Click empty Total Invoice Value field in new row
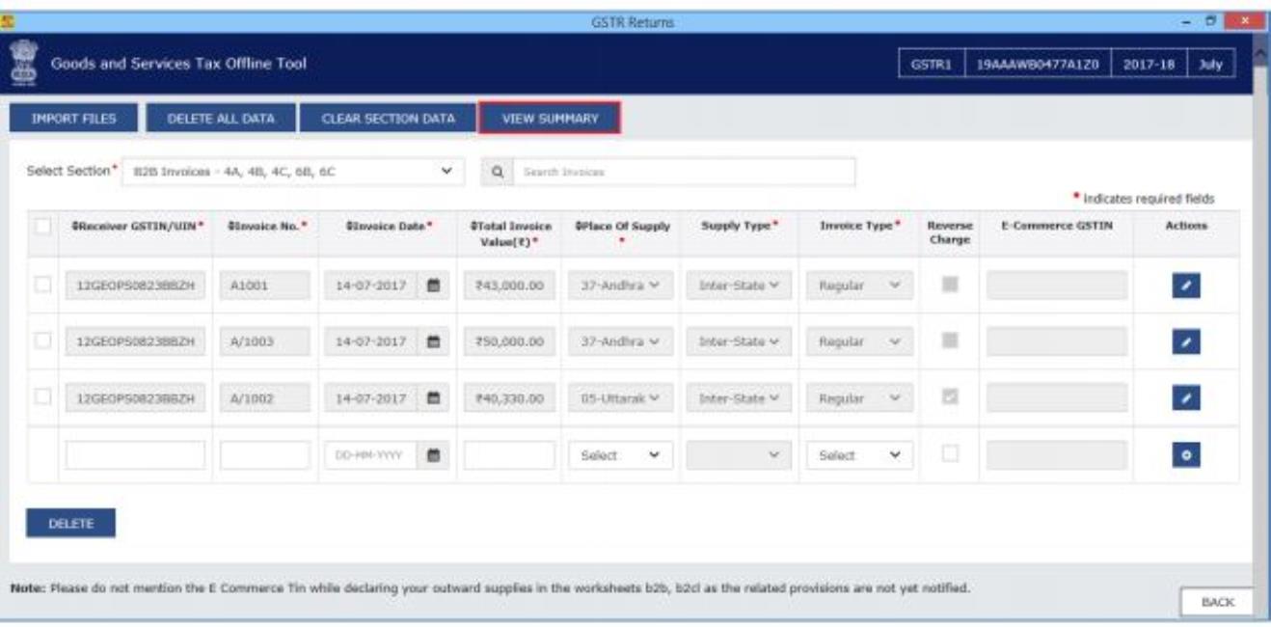The image size is (1271, 627). click(x=509, y=455)
